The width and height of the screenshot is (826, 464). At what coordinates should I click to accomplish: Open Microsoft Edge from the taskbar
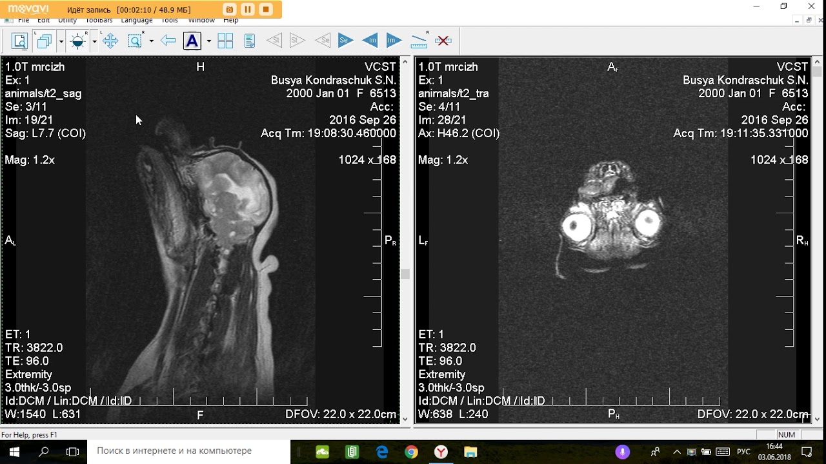[x=382, y=452]
